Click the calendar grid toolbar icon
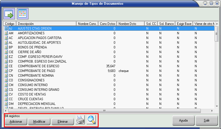 click(23, 14)
